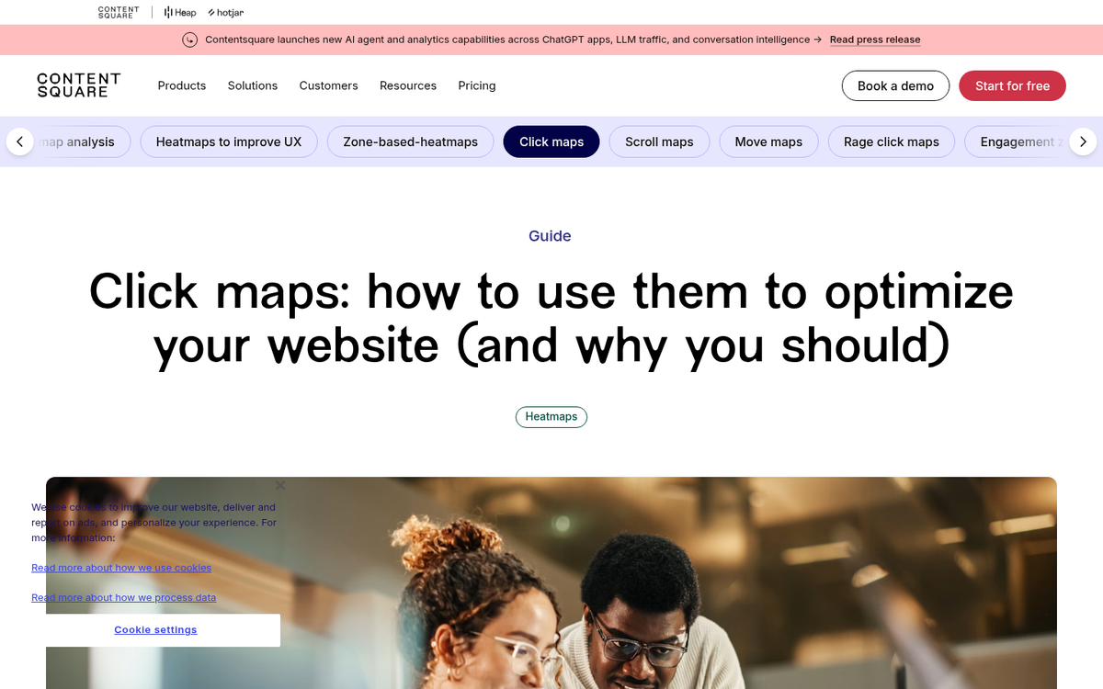This screenshot has height=689, width=1103.
Task: Open the Solutions dropdown menu
Action: [253, 85]
